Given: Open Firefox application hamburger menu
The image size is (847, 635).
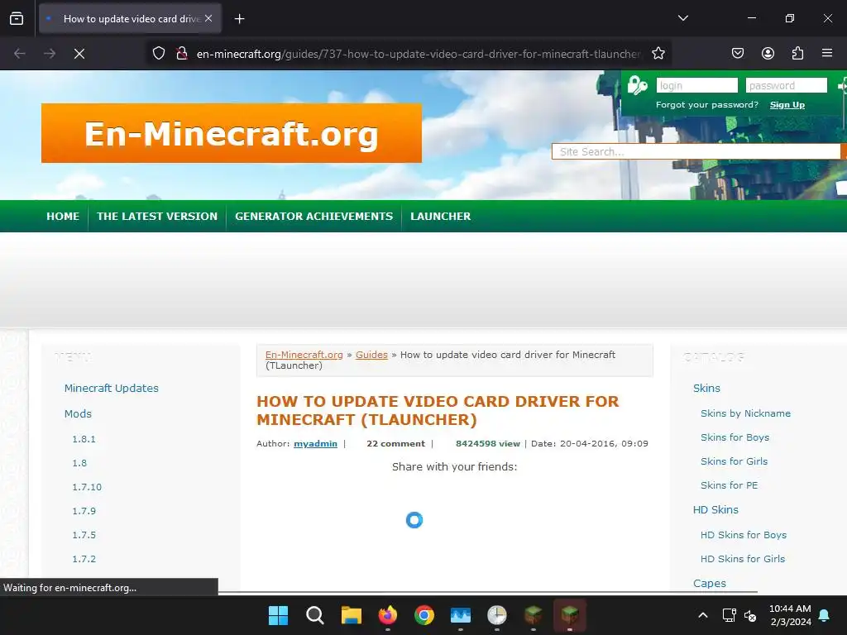Looking at the screenshot, I should 827,53.
